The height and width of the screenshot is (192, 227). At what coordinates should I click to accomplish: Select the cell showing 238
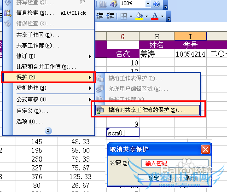pos(37,159)
